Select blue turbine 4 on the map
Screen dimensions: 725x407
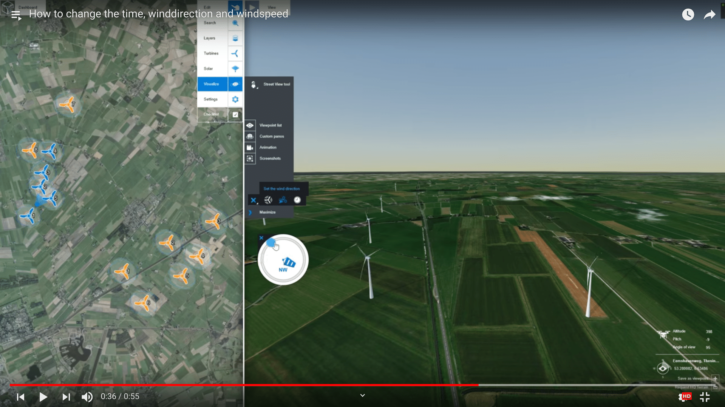click(49, 151)
